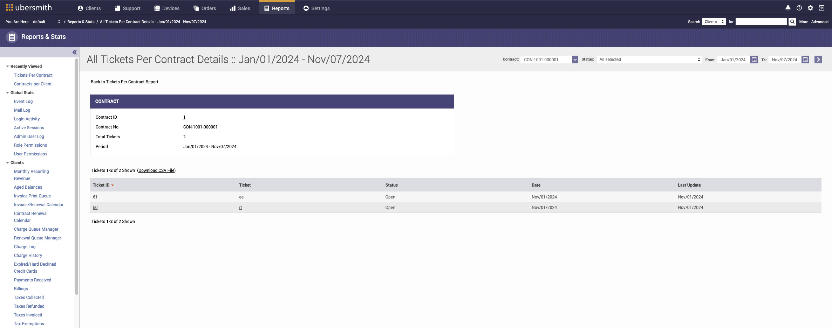Open the search type Clients dropdown
Screen dimensions: 832x328
[x=714, y=22]
